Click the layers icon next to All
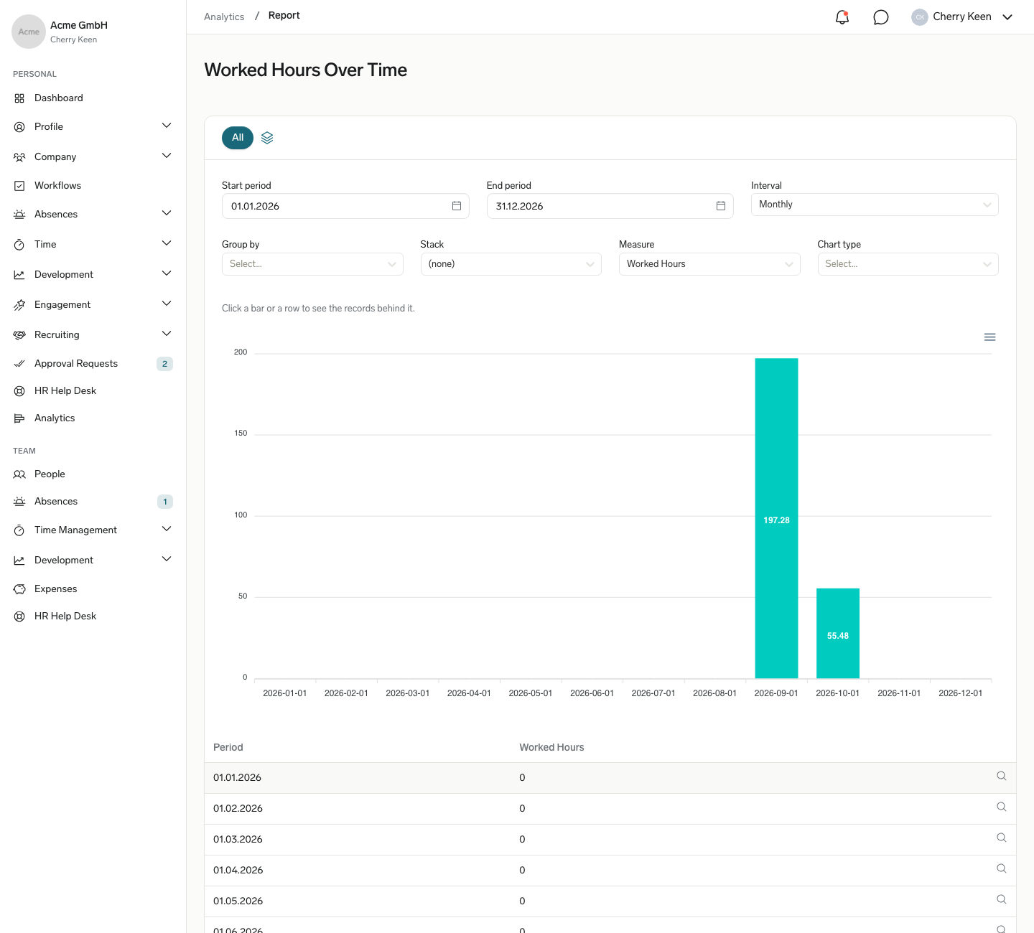 tap(267, 138)
